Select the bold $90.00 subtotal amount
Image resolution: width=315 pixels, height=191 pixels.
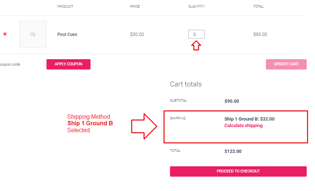pyautogui.click(x=232, y=101)
